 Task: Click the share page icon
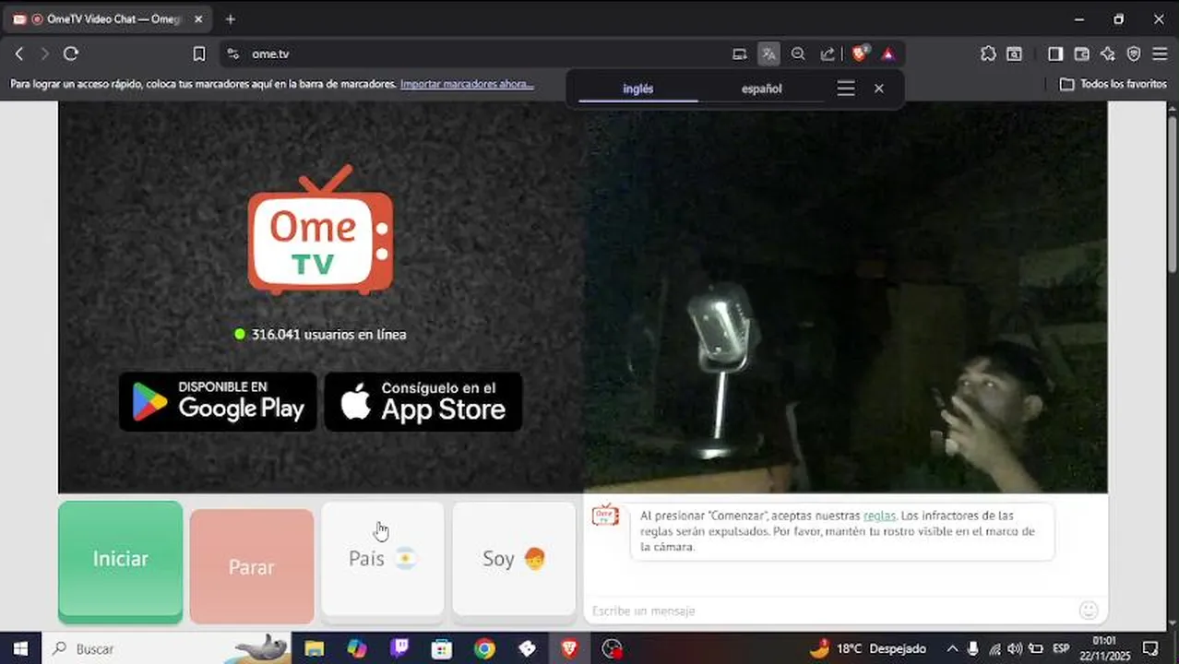[828, 53]
